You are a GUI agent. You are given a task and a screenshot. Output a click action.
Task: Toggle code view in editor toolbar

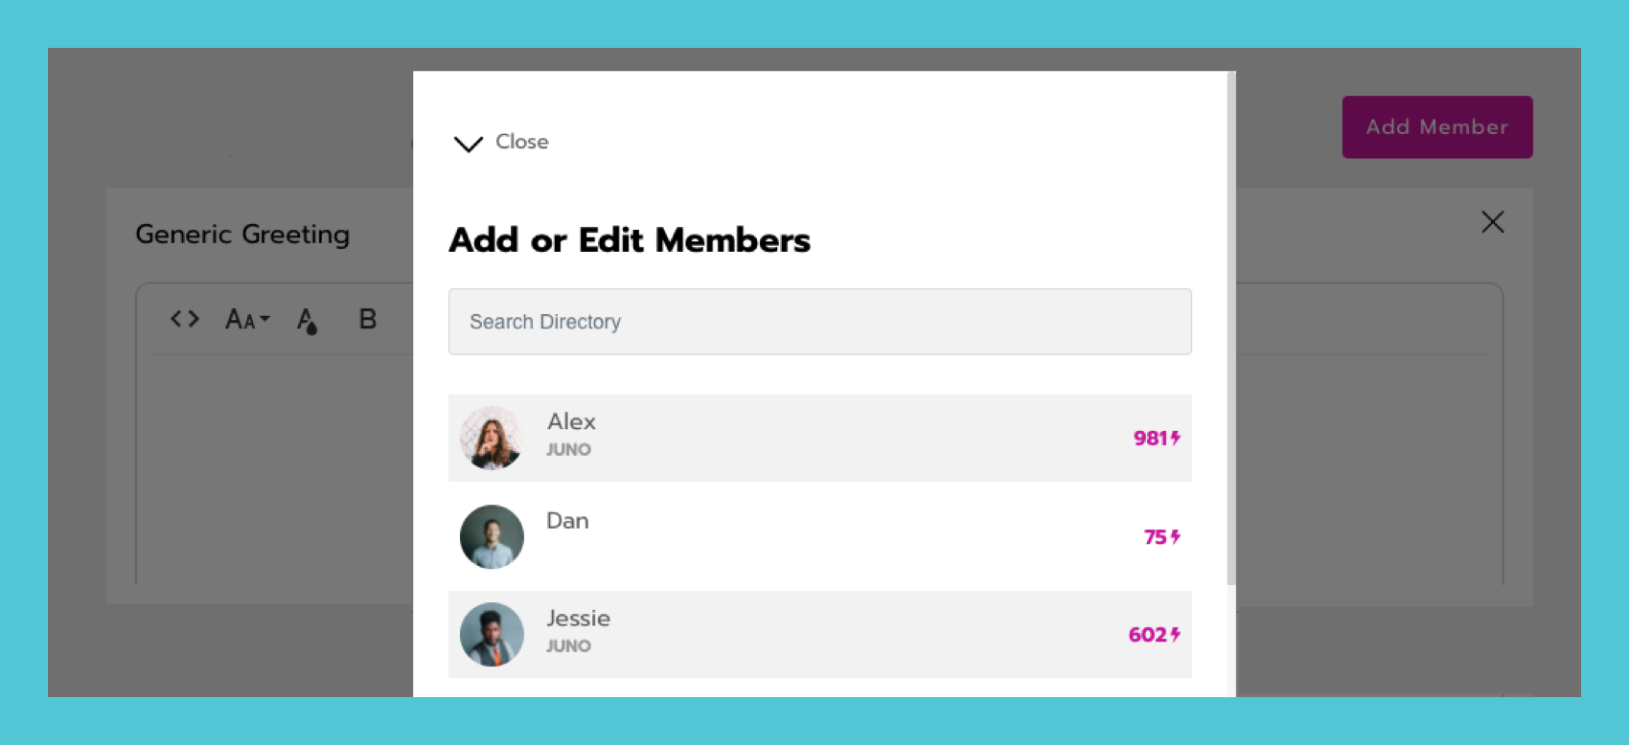click(x=185, y=319)
